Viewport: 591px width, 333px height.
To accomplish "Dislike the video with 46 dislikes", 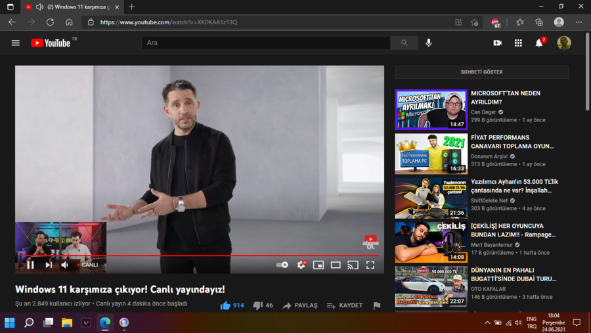I will [263, 305].
